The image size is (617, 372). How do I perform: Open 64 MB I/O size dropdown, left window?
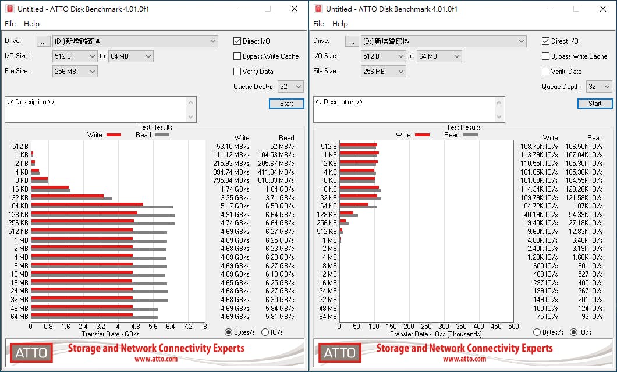(x=130, y=56)
